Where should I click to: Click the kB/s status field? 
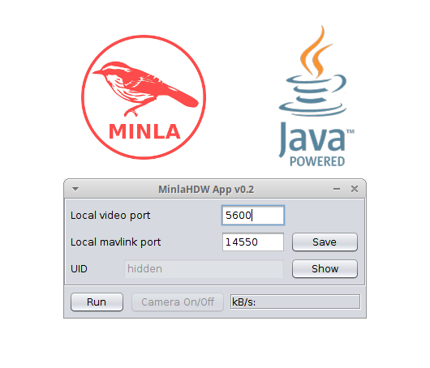pyautogui.click(x=295, y=302)
